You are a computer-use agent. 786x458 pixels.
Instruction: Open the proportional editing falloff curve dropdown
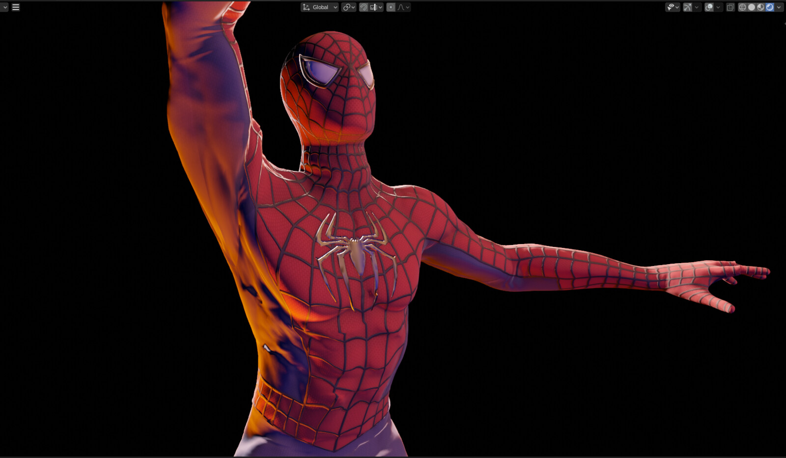403,7
